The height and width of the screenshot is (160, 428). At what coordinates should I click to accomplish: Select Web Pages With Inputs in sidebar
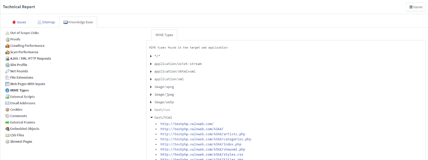28,84
